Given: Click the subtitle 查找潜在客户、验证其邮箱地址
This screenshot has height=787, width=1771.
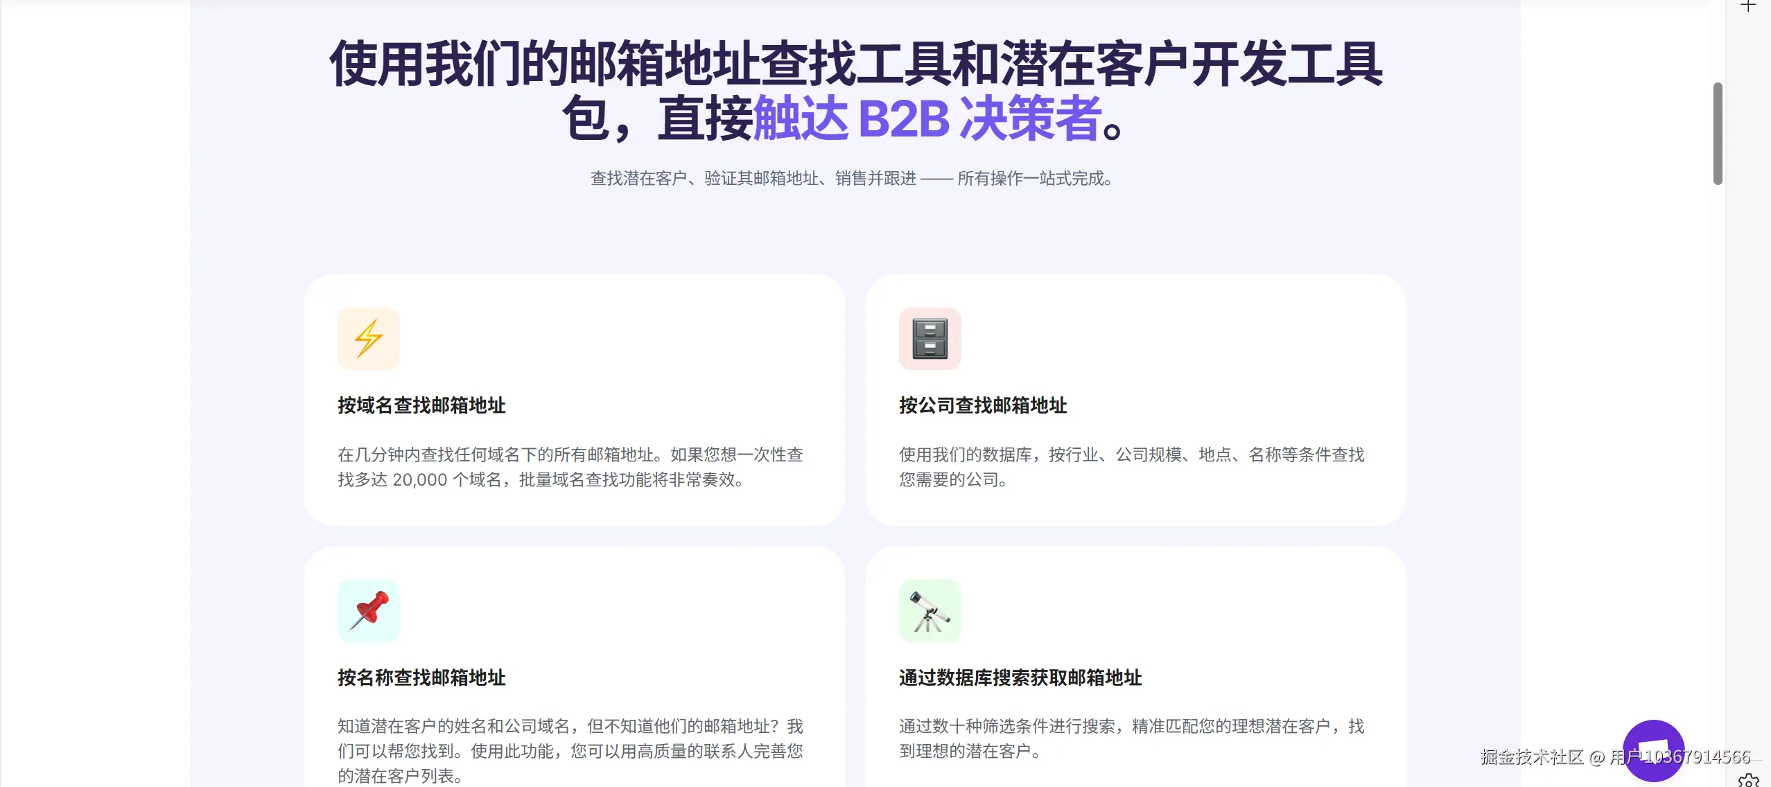Looking at the screenshot, I should point(852,179).
